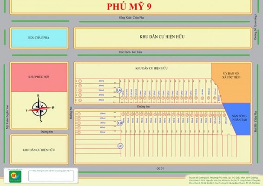The width and height of the screenshot is (263, 186).
Task: Select the circled LC block marker
Action: tap(120, 146)
